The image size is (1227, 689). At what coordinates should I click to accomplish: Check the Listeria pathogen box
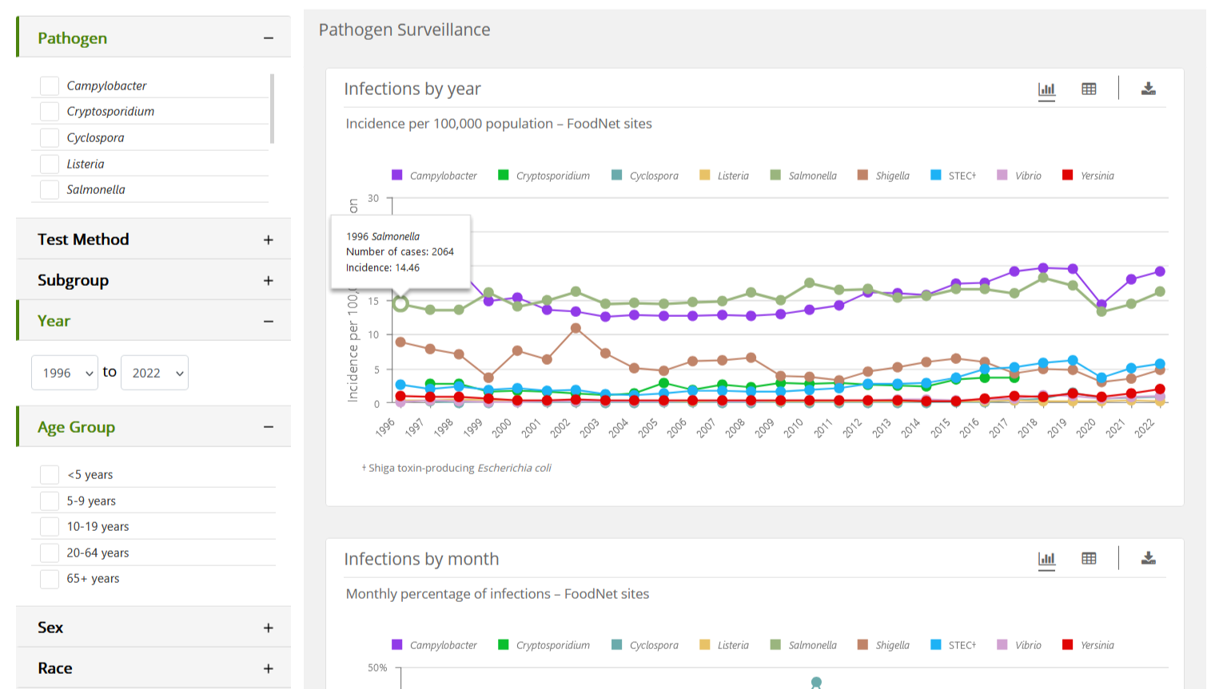50,164
